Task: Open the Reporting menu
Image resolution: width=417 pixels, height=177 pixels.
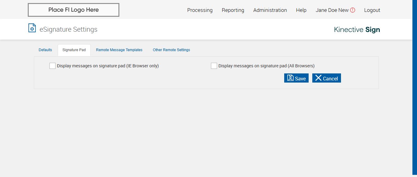Action: (233, 10)
